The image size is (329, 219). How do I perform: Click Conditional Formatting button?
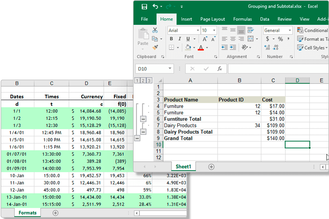[x=313, y=30]
